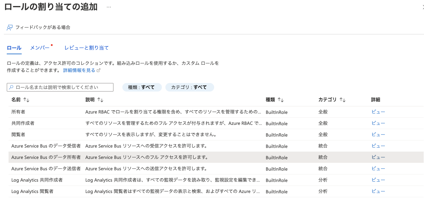Open the レビューと割り当て tab
Viewport: 424px width, 199px height.
pos(86,48)
